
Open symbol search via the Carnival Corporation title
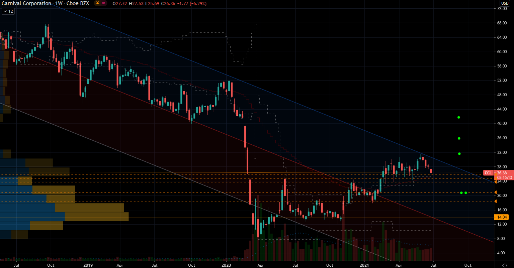(26, 3)
